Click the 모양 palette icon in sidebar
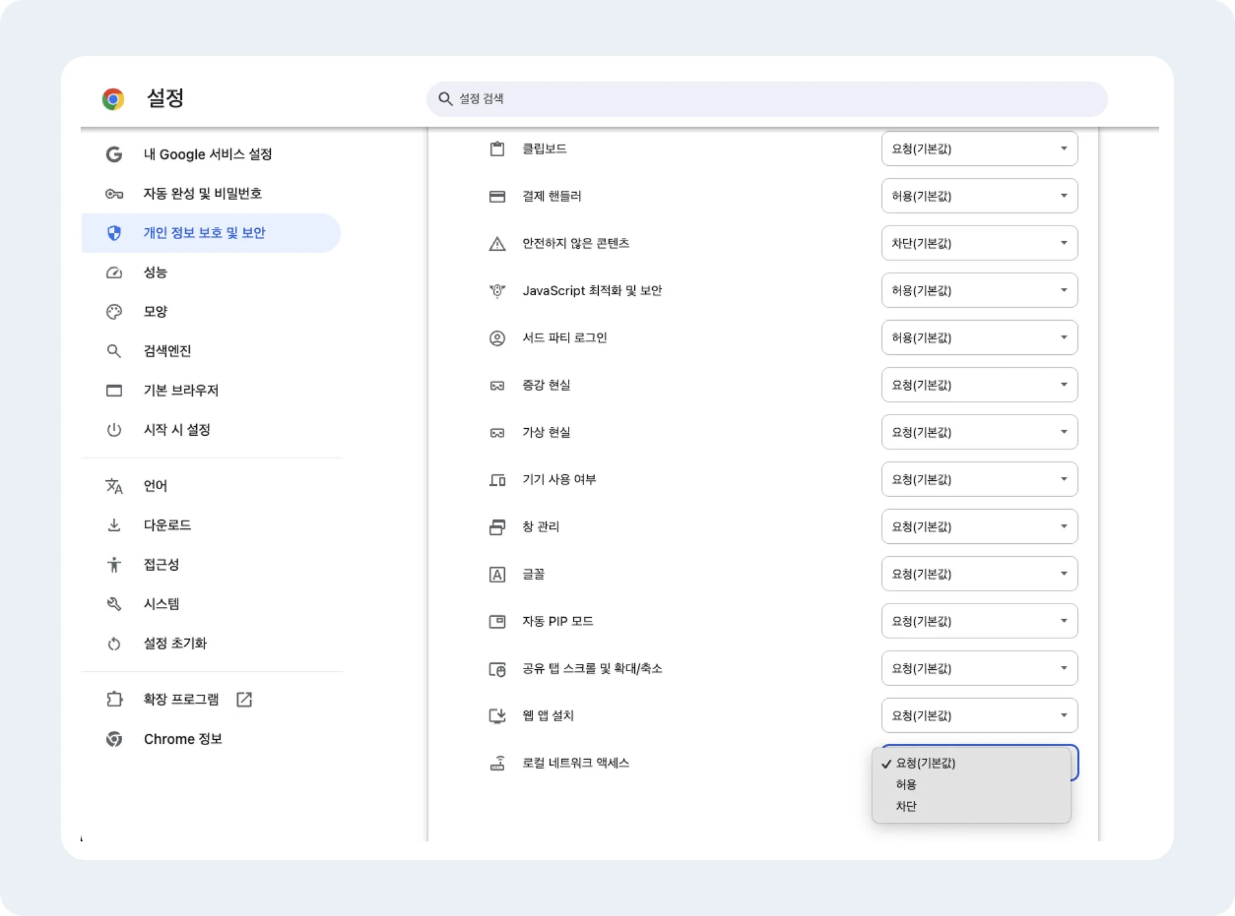 pos(114,312)
